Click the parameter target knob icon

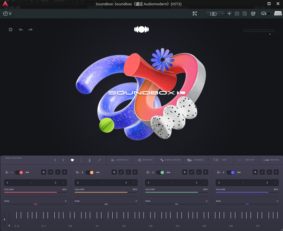[253, 14]
